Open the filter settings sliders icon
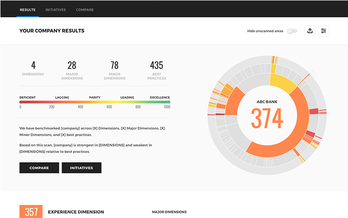This screenshot has width=348, height=218. pos(324,31)
